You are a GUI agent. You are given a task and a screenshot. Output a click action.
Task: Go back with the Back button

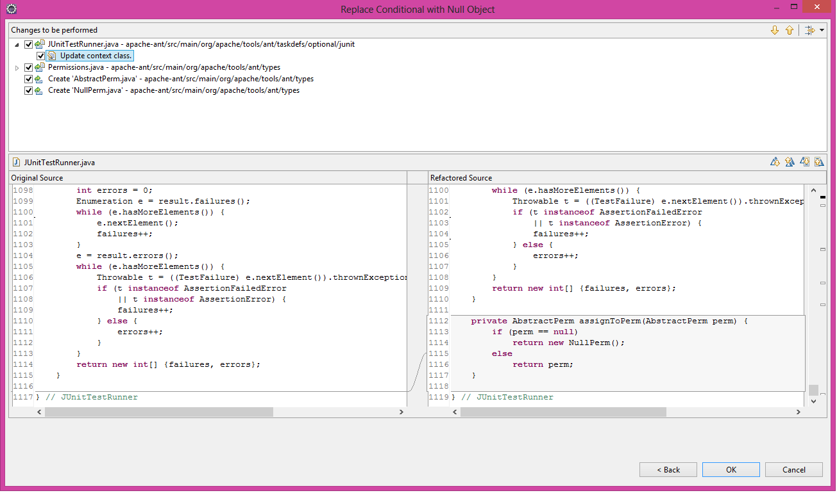click(668, 469)
